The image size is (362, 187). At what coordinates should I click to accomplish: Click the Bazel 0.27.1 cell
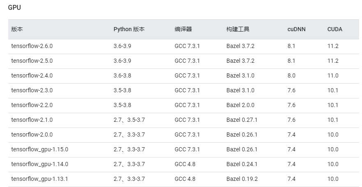click(242, 120)
